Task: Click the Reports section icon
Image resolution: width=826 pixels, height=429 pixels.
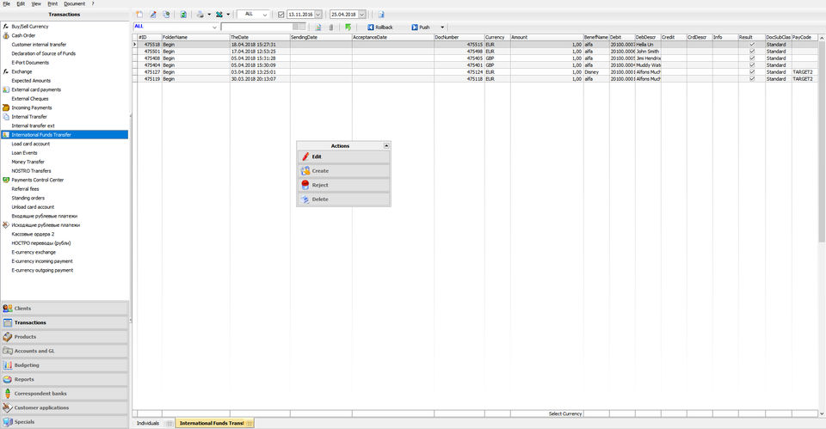Action: [x=8, y=379]
